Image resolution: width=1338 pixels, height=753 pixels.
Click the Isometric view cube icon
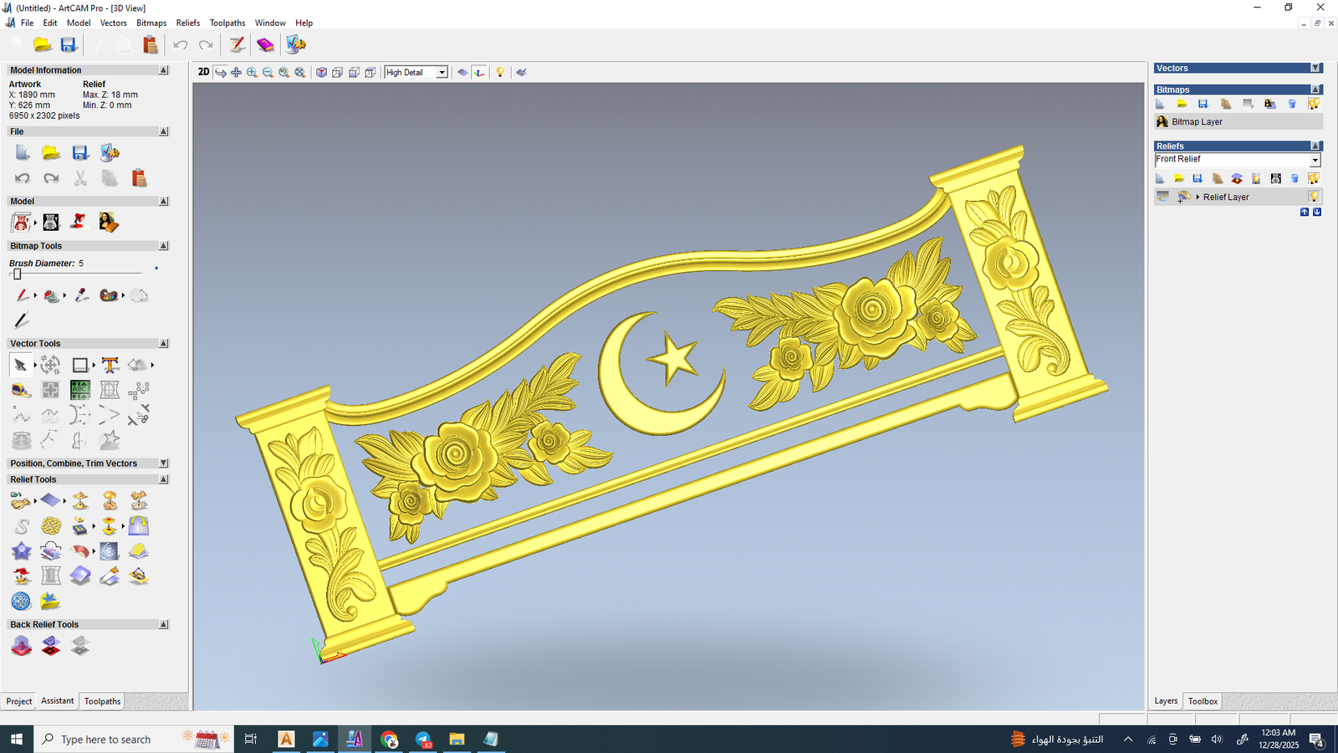tap(321, 73)
